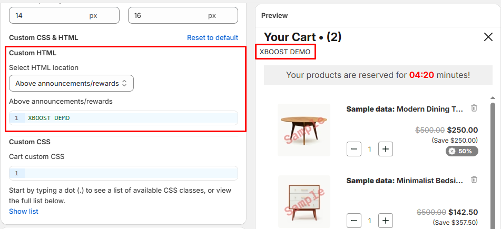The width and height of the screenshot is (501, 229).
Task: Click the XBOOST DEMO text in preview
Action: [x=285, y=52]
